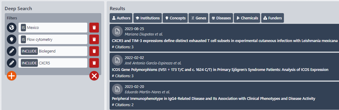This screenshot has height=110, width=339.
Task: Click the pencil icon beside Biolegend filter
Action: click(x=12, y=51)
